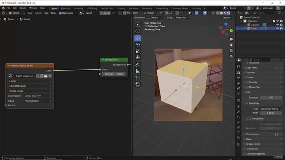Open the Window menu
Screen dimensions: 285x160
33,8
